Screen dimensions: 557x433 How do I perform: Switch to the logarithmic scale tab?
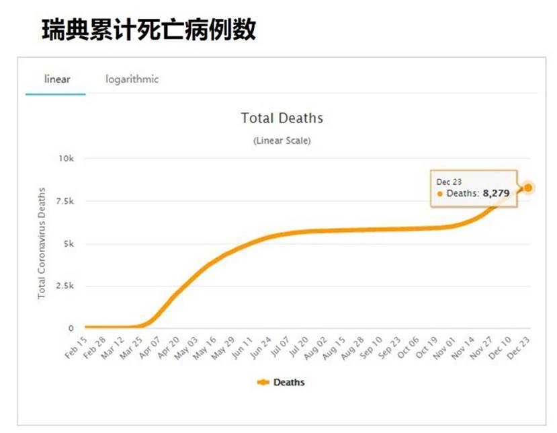coord(132,79)
